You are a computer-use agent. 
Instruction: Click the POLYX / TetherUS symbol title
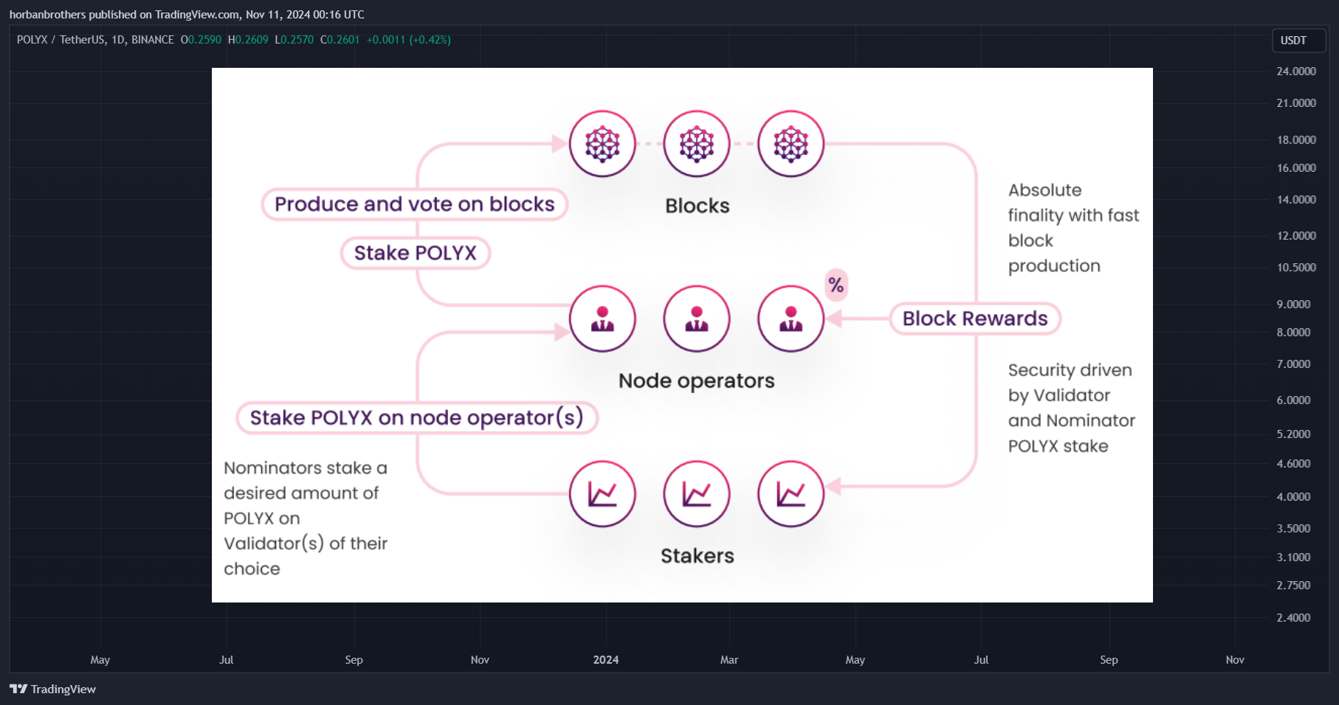pyautogui.click(x=95, y=40)
